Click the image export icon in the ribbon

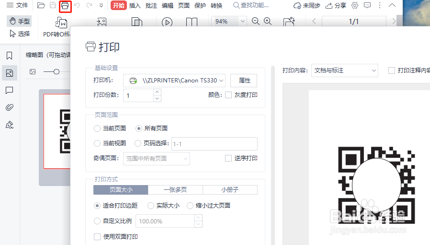click(x=102, y=22)
